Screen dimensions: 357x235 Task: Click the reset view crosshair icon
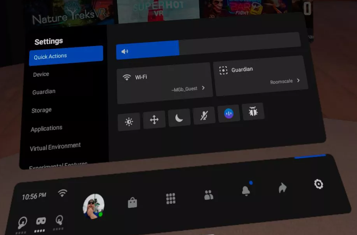154,120
